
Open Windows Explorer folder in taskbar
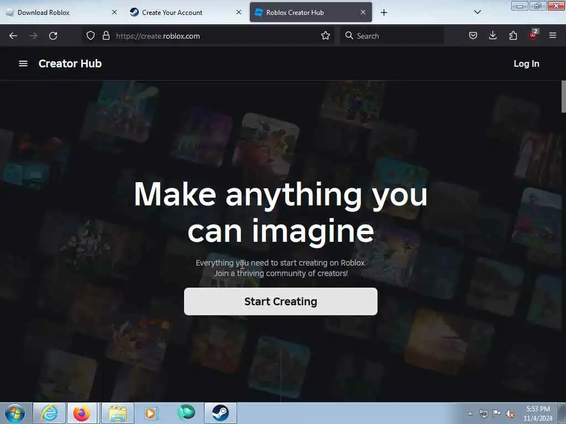[x=118, y=413]
